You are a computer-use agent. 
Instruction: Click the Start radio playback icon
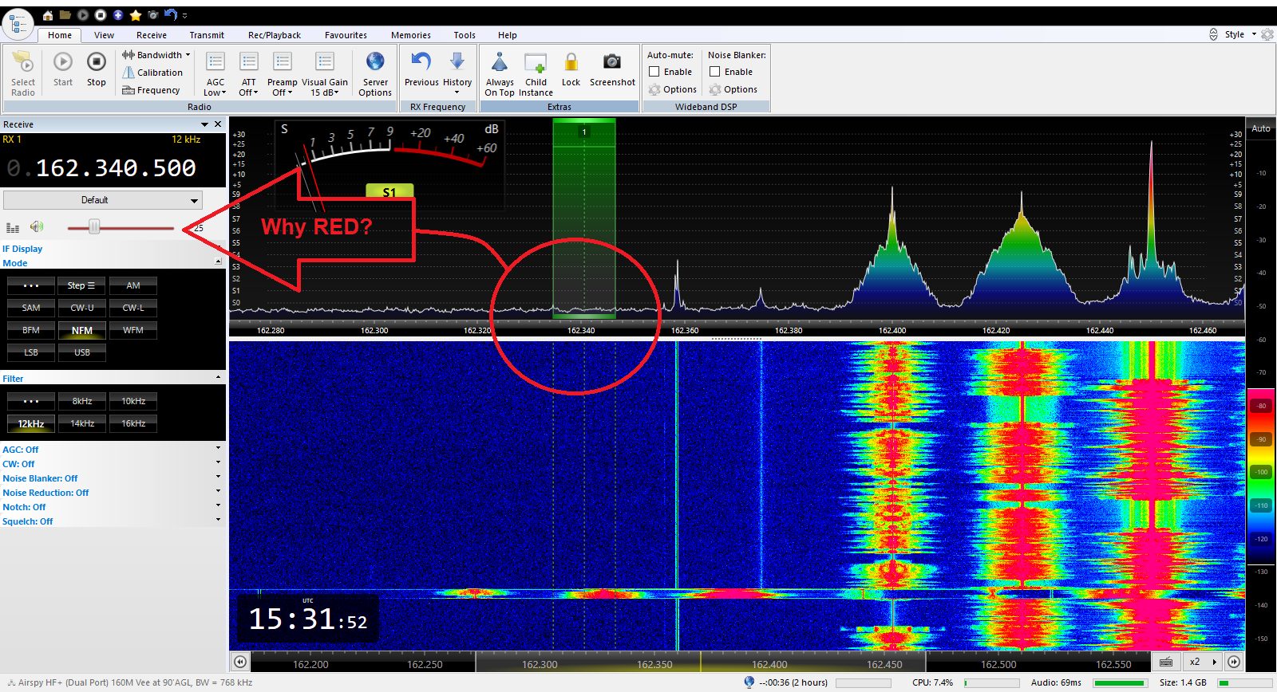pos(63,63)
